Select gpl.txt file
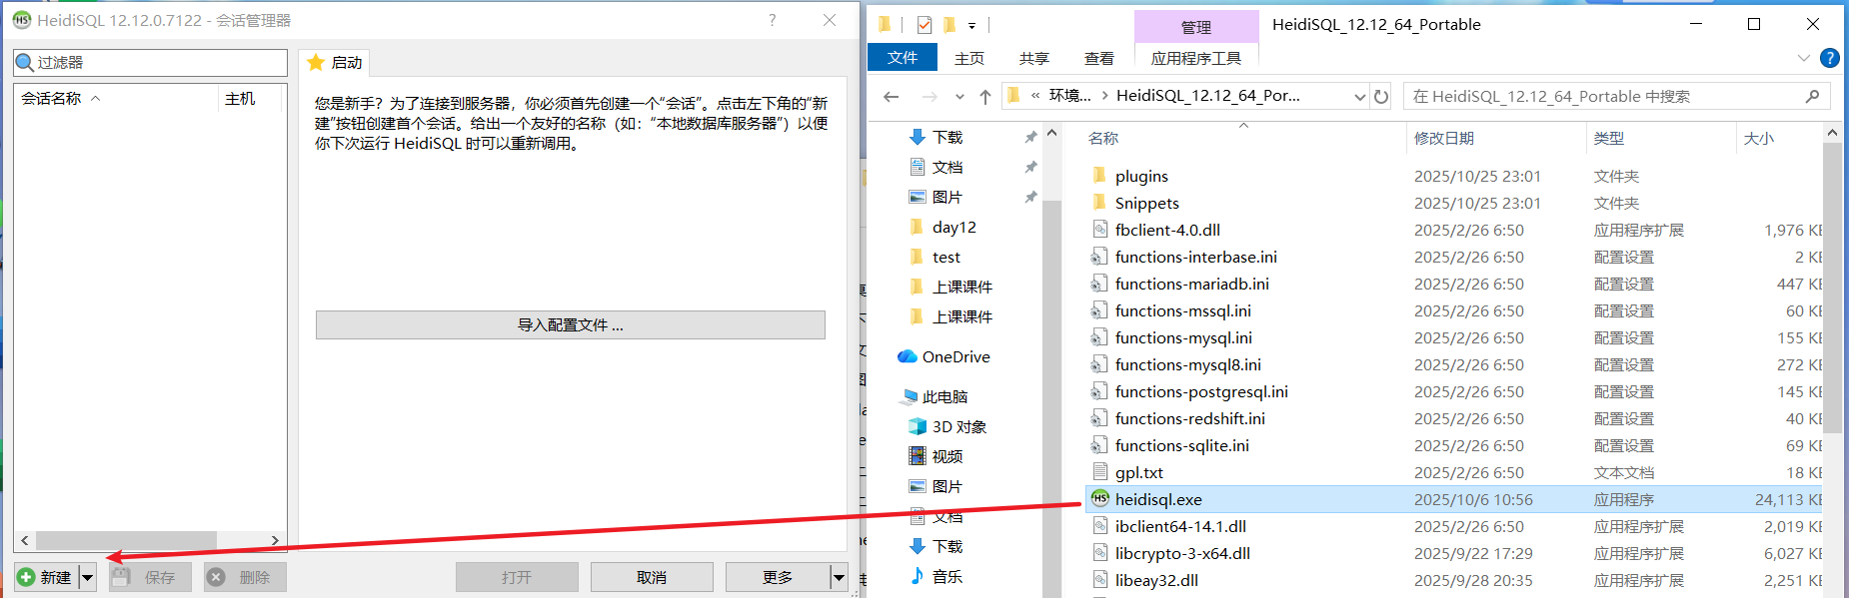 (x=1139, y=472)
